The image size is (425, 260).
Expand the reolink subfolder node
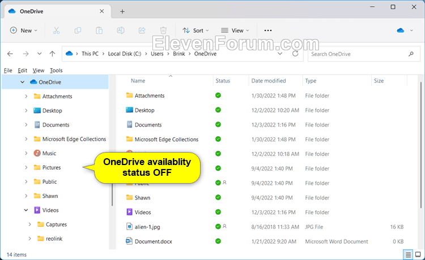pyautogui.click(x=29, y=239)
